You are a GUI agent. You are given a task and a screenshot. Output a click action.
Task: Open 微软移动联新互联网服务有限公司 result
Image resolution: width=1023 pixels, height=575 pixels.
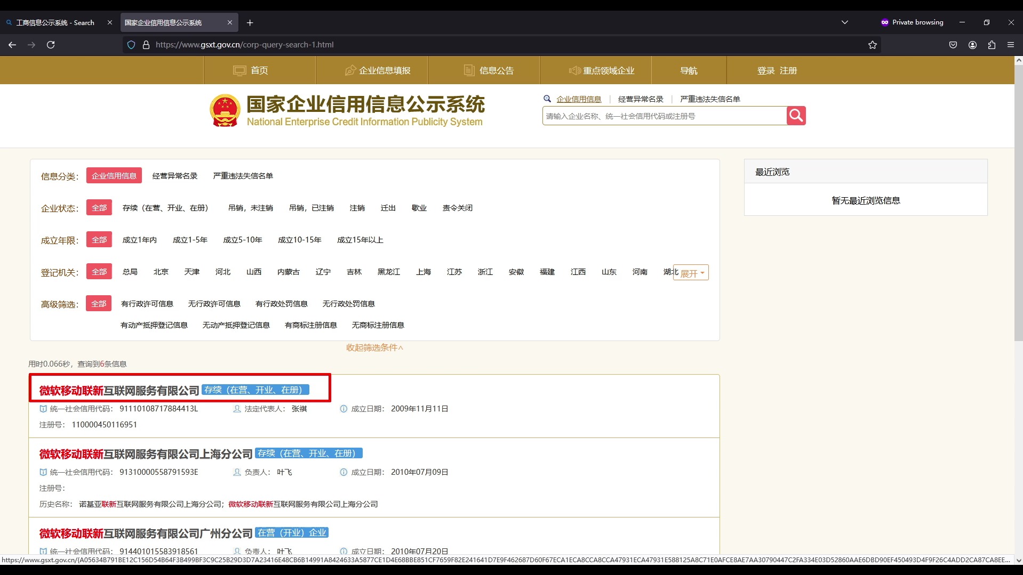coord(119,391)
